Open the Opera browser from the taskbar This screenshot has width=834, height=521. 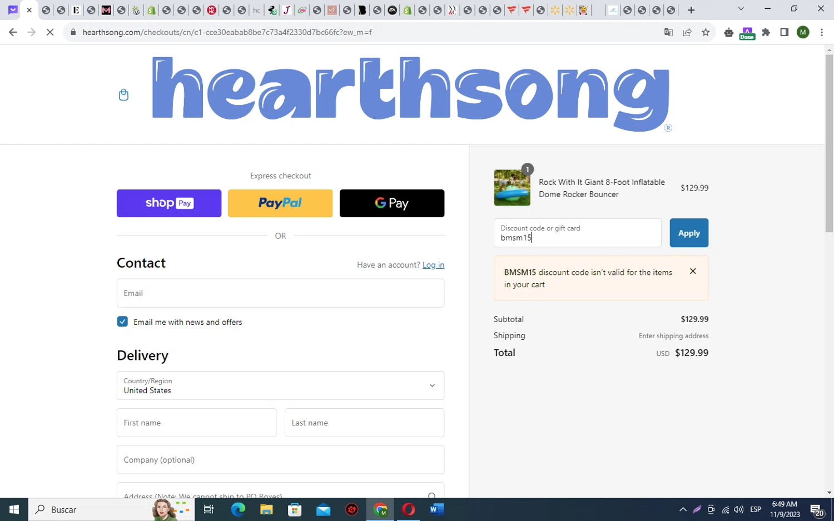[x=409, y=509]
